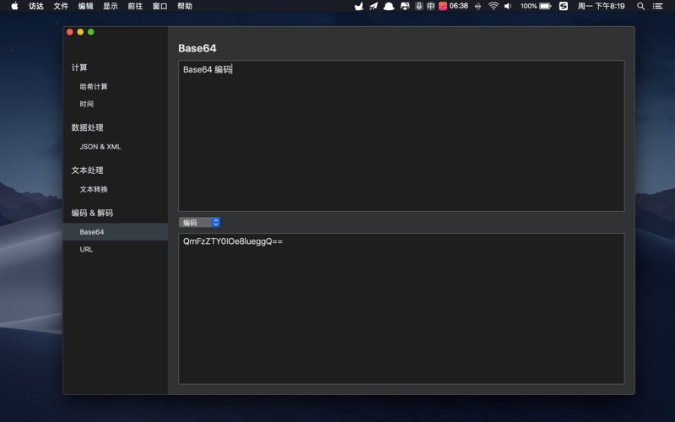This screenshot has height=422, width=675.
Task: Click into the Base64 input text area
Action: click(x=401, y=135)
